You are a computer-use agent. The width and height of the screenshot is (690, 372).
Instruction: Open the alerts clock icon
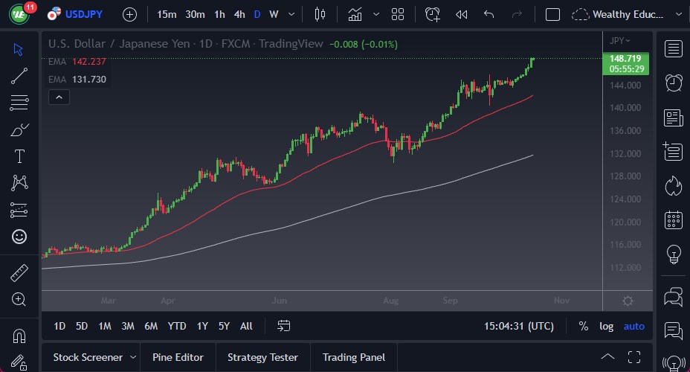coord(674,83)
